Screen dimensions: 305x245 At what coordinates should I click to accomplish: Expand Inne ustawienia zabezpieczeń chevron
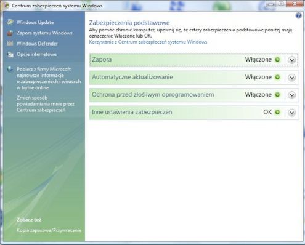[292, 113]
